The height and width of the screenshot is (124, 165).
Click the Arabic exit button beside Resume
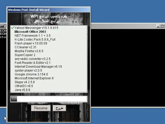pyautogui.click(x=60, y=108)
